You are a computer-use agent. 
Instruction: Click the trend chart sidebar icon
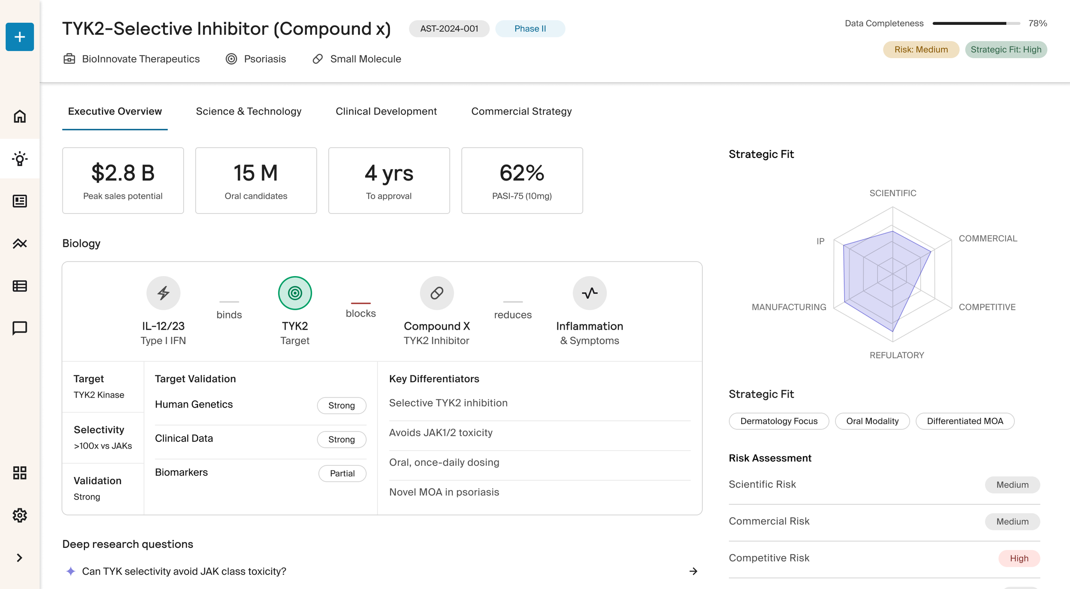click(20, 244)
